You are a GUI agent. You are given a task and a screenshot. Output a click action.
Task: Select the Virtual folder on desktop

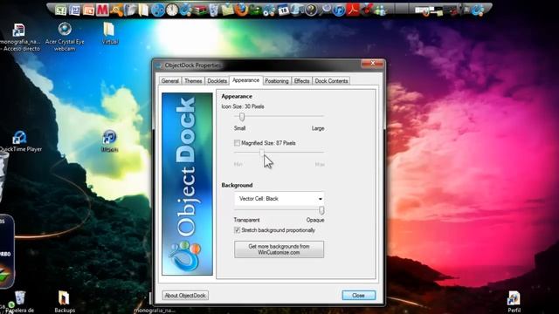click(109, 33)
